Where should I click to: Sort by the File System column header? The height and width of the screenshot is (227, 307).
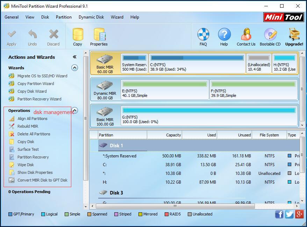[x=269, y=135]
